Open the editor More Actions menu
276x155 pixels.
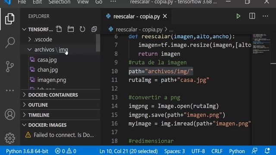point(265,16)
